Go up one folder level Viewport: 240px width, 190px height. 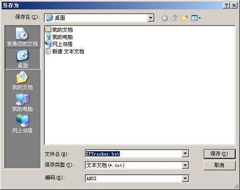click(x=174, y=18)
